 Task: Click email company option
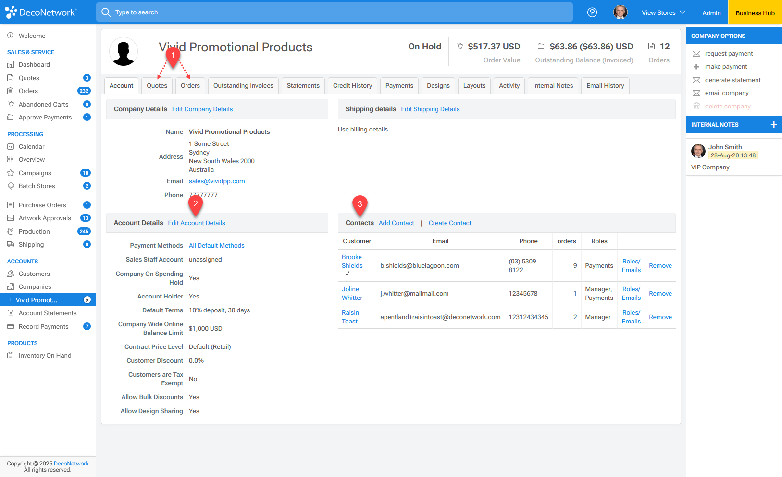[x=727, y=93]
